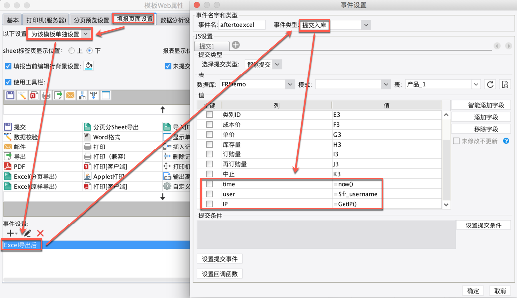
Task: Toggle the 使用工具栏 checkbox
Action: pyautogui.click(x=8, y=82)
